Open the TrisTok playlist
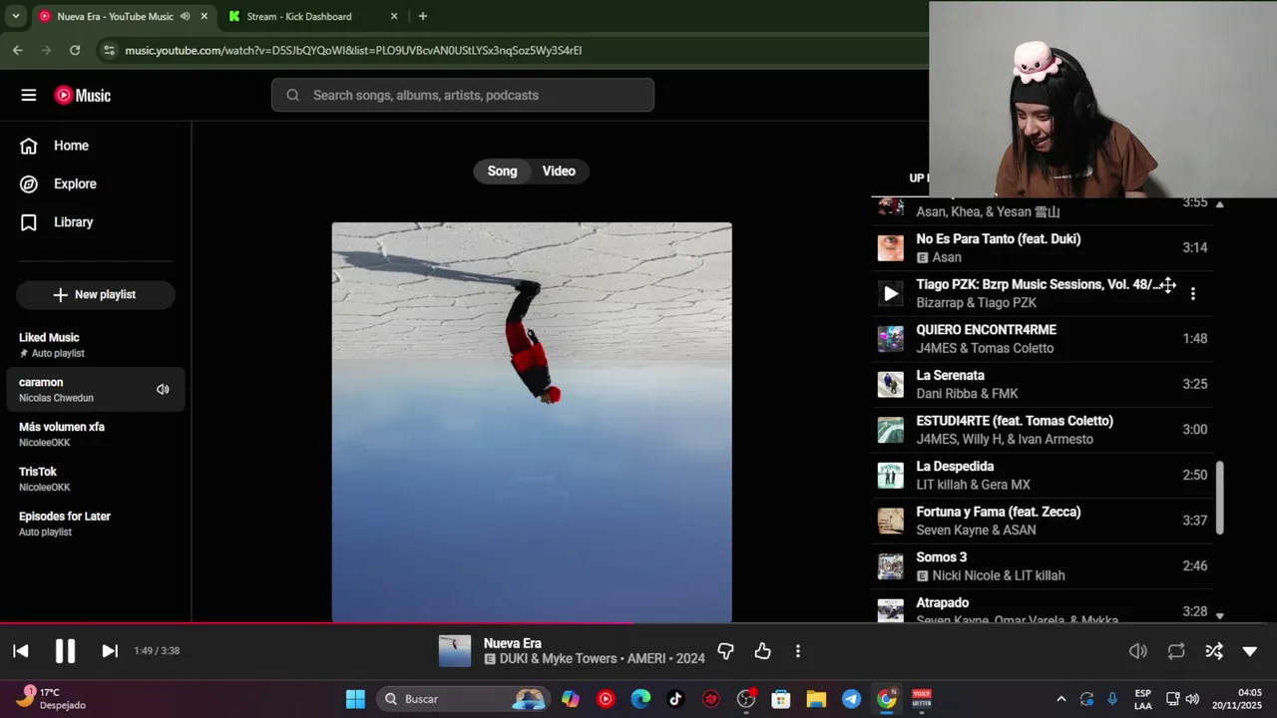 point(95,479)
